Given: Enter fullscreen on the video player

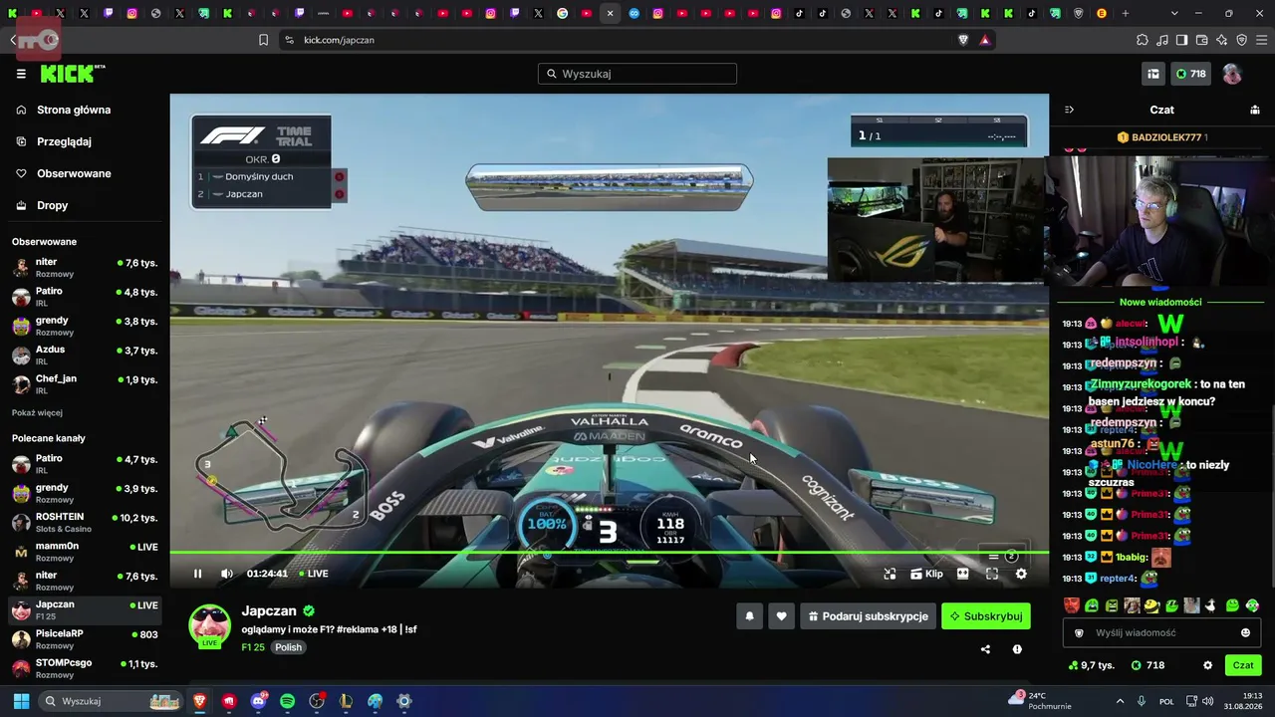Looking at the screenshot, I should click(x=992, y=574).
